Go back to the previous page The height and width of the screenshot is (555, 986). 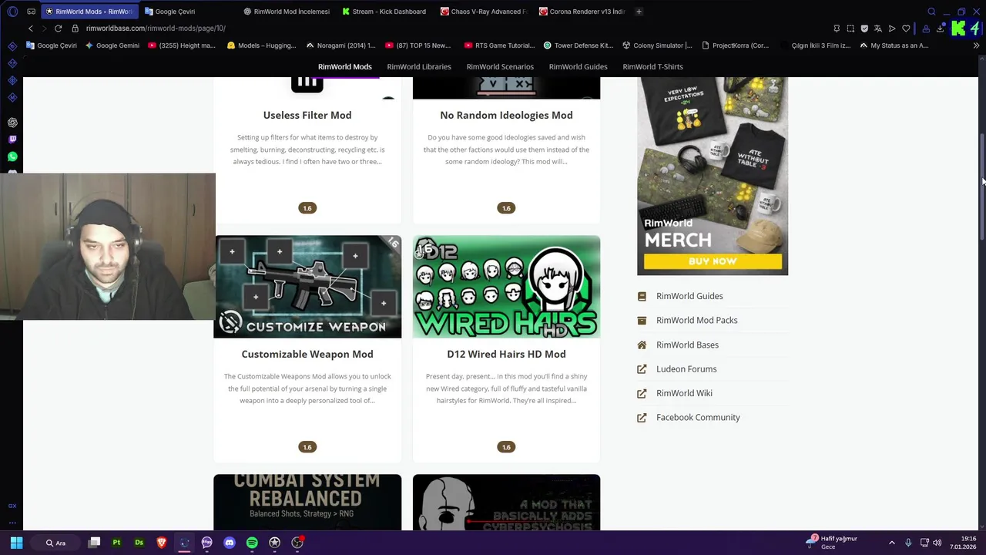pyautogui.click(x=31, y=29)
